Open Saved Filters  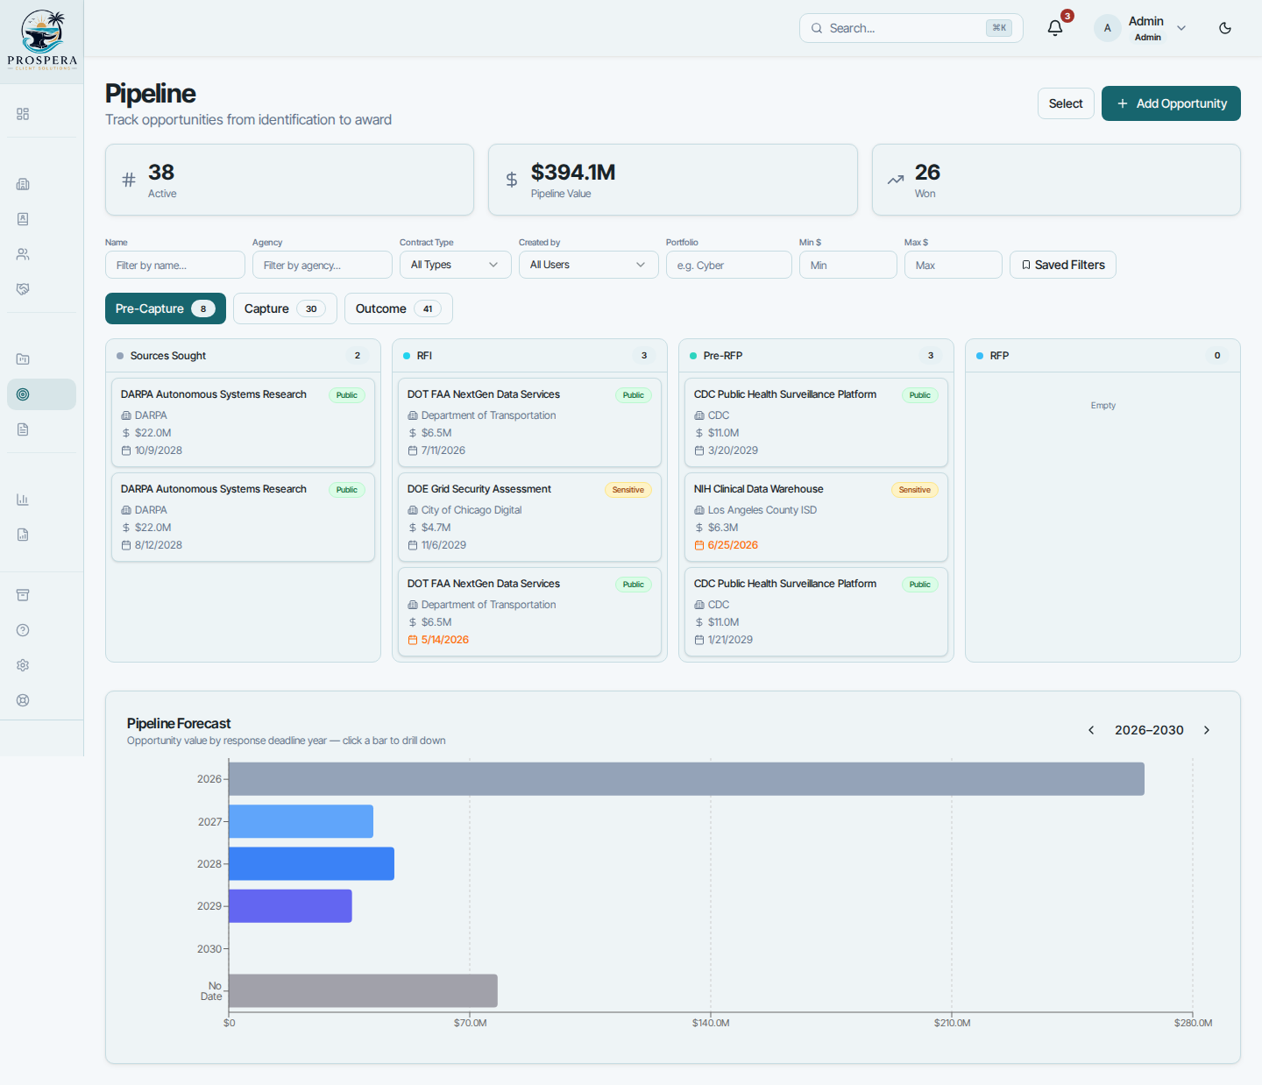pyautogui.click(x=1063, y=265)
